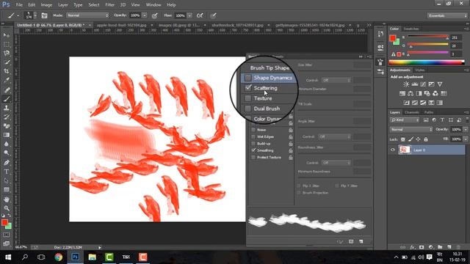Lock transparent pixels in Layers panel
The height and width of the screenshot is (264, 470).
click(x=403, y=139)
